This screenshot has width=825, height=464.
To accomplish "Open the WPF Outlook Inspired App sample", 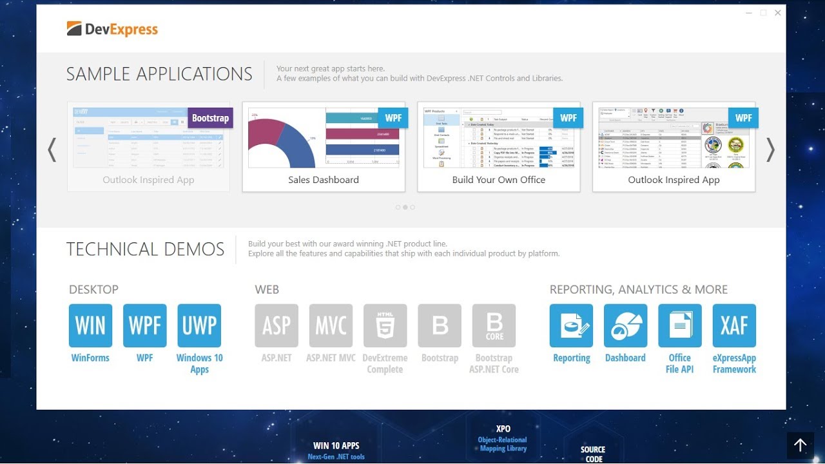I will point(674,146).
